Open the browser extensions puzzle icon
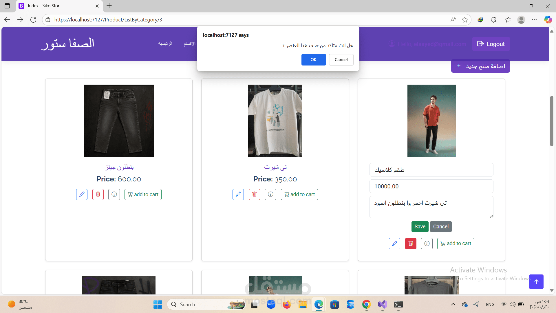Viewport: 556px width, 313px height. [494, 20]
